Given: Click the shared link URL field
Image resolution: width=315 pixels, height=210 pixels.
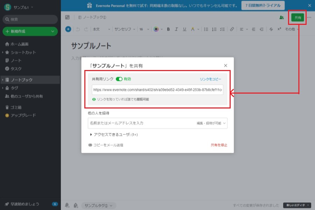Looking at the screenshot, I should click(157, 90).
